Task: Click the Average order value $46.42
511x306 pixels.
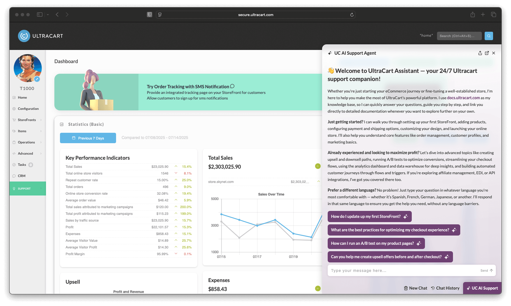Action: (163, 200)
